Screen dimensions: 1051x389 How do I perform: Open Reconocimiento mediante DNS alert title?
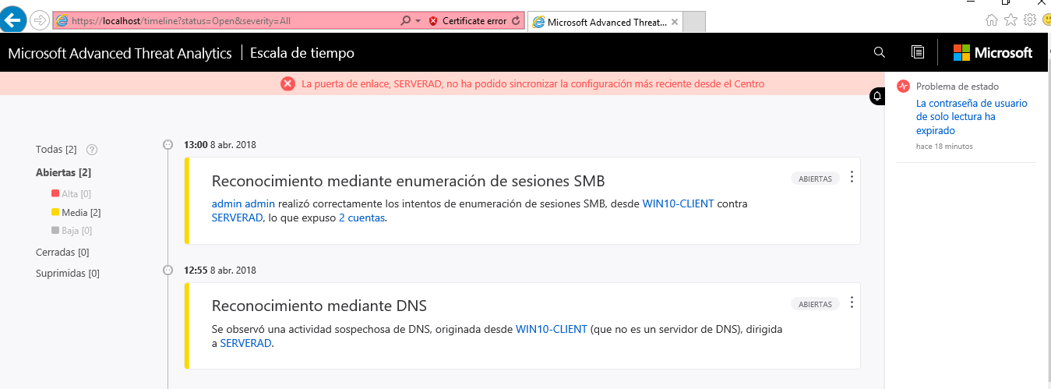coord(319,306)
